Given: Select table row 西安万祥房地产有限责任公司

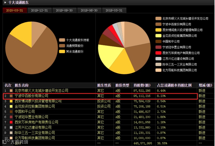Looking at the screenshot, I should click(108, 122).
